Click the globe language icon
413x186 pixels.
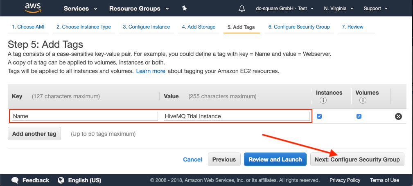coord(61,180)
